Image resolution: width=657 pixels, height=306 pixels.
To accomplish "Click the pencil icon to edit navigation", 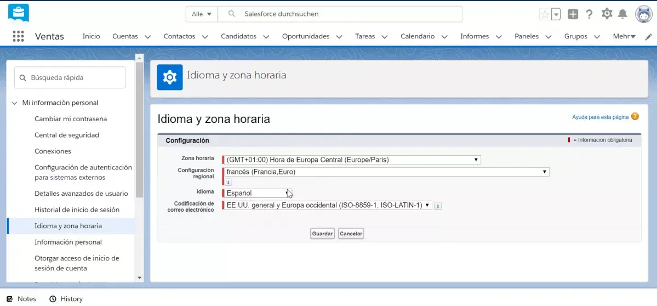I will click(649, 37).
